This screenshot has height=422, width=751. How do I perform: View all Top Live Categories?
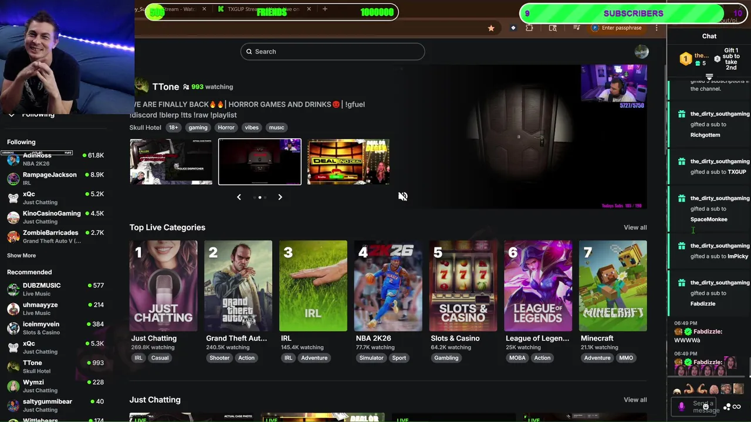point(635,227)
